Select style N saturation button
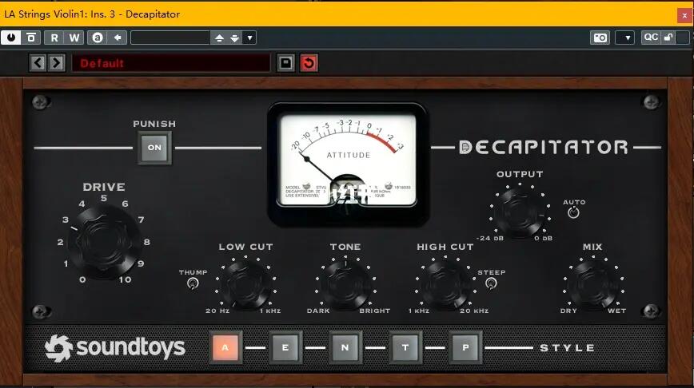 pos(345,347)
